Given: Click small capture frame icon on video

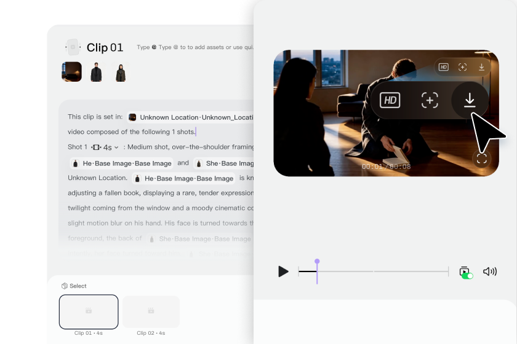Looking at the screenshot, I should tap(463, 67).
